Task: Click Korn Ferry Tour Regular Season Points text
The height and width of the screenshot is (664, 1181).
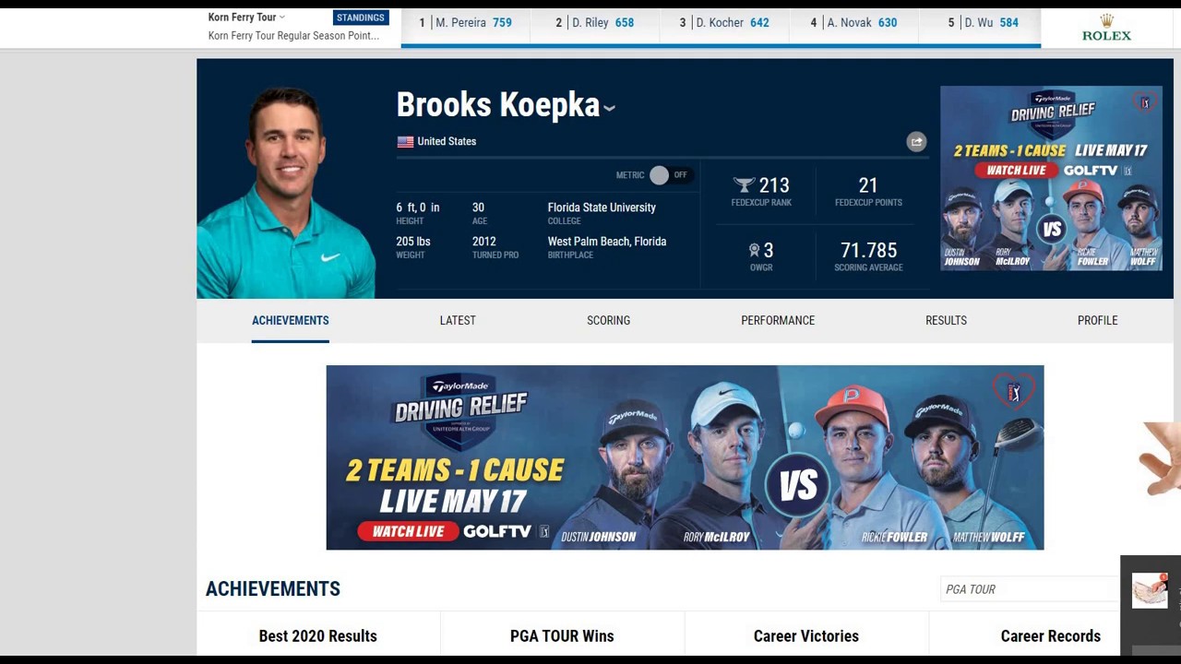Action: pos(293,36)
